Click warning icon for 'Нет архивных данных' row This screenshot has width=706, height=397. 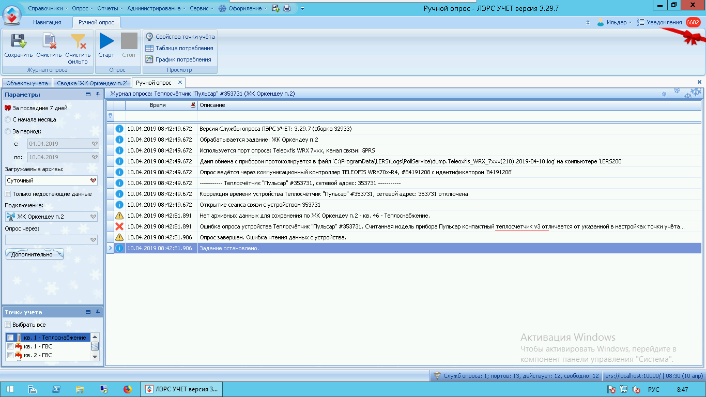coord(119,216)
